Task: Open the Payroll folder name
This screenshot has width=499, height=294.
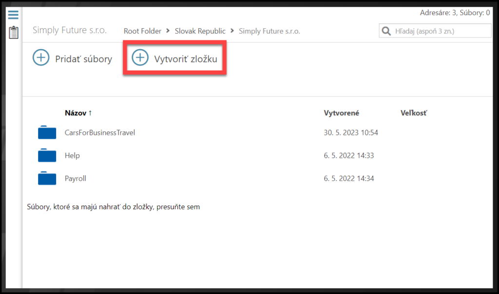Action: click(x=75, y=179)
